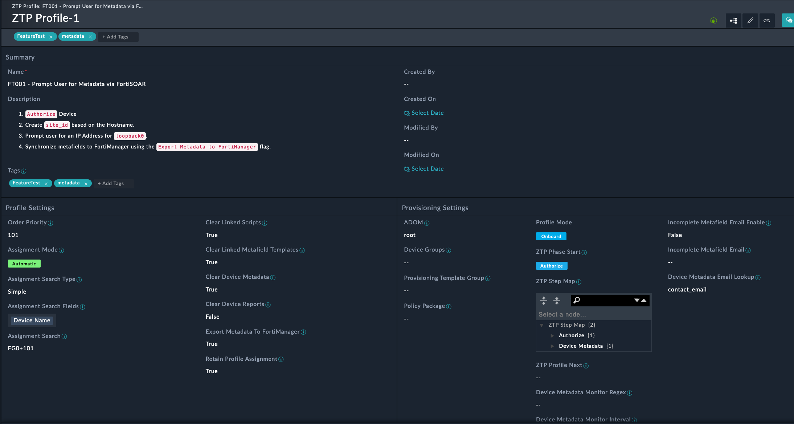Click Clear Linked Scripts info icon
Viewport: 794px width, 424px height.
tap(265, 223)
